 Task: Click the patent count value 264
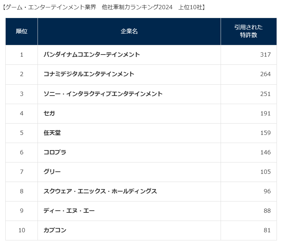[265, 74]
